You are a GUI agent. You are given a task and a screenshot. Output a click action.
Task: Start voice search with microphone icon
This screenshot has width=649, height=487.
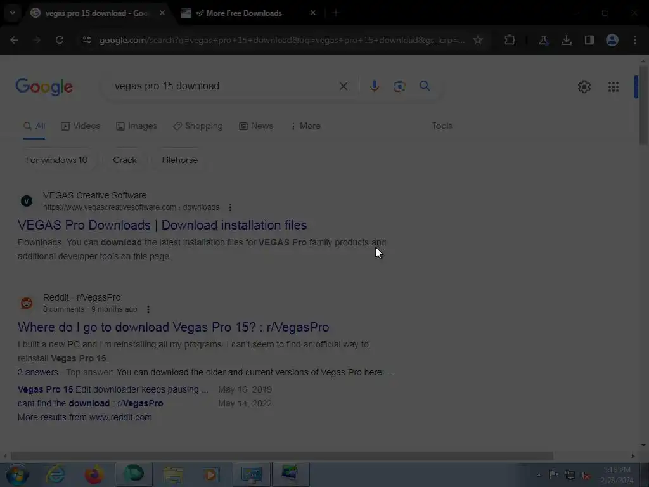point(374,86)
